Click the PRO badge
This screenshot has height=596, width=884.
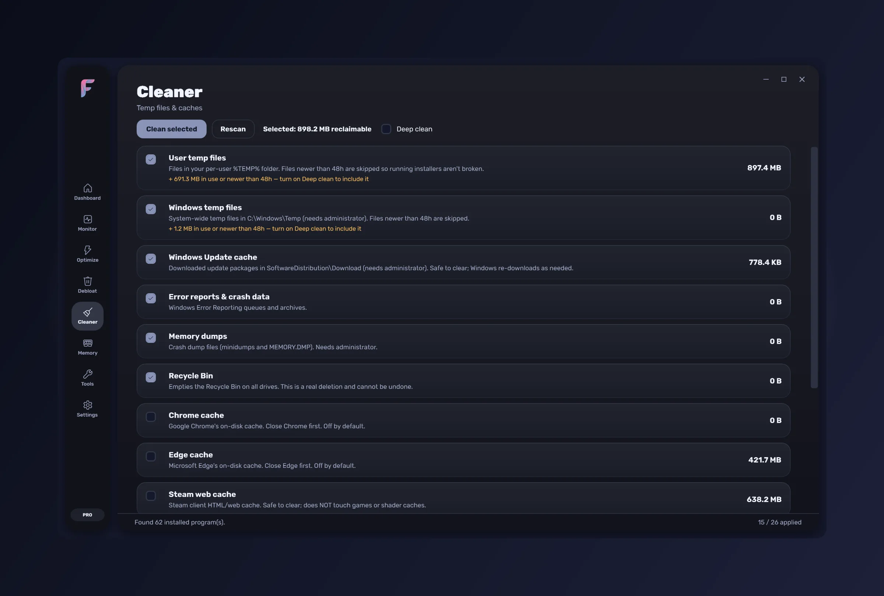point(87,515)
